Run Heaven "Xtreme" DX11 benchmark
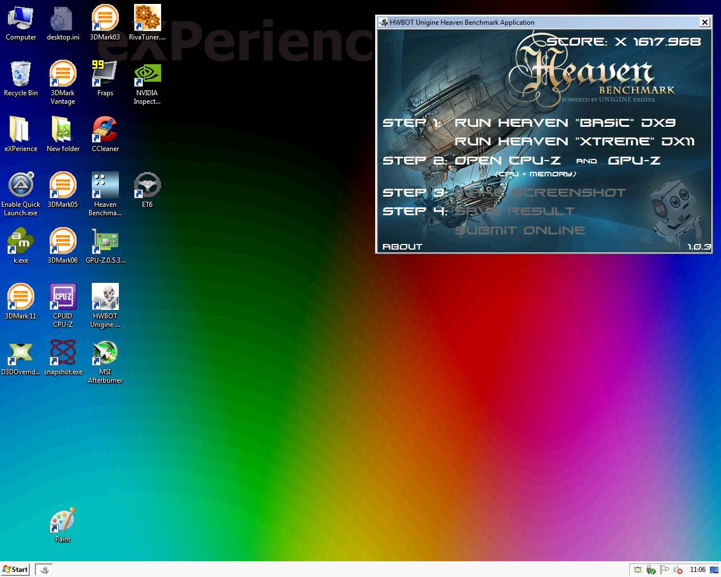The height and width of the screenshot is (577, 721). pos(575,141)
